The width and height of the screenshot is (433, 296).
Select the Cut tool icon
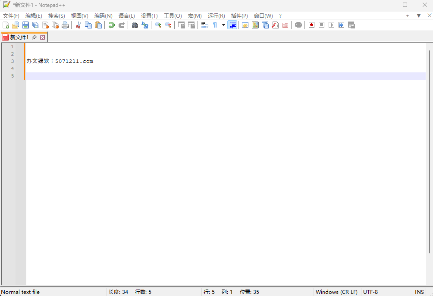(x=78, y=25)
